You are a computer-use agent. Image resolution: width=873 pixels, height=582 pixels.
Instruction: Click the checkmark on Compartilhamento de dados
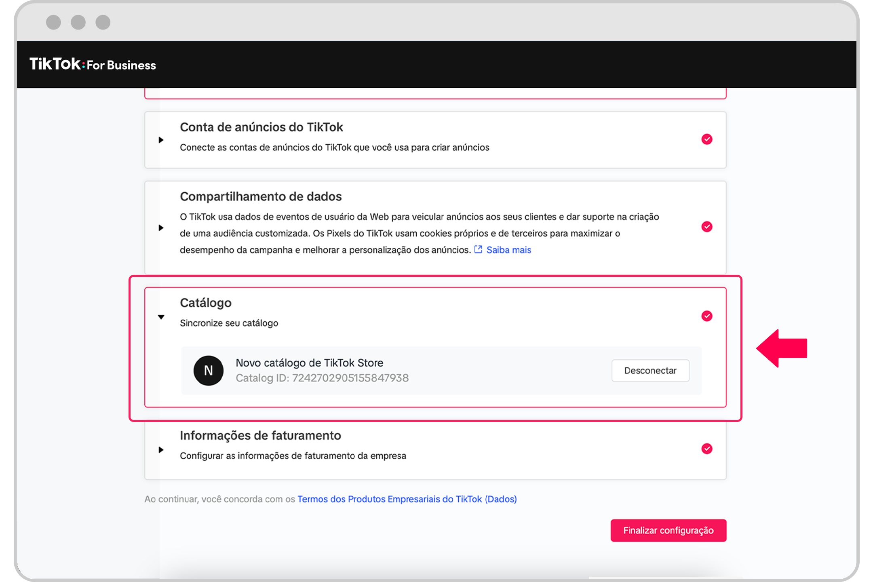tap(706, 227)
